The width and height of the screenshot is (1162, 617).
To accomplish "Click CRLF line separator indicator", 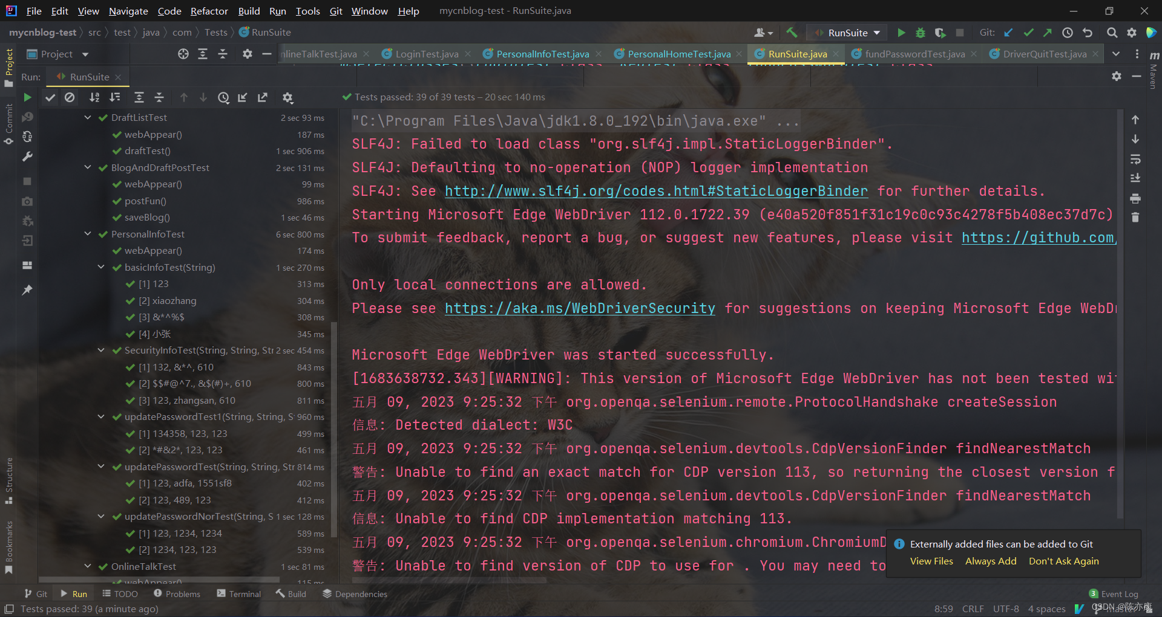I will 973,609.
